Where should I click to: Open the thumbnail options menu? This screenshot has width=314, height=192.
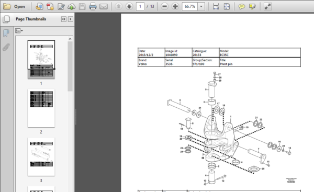tap(19, 31)
